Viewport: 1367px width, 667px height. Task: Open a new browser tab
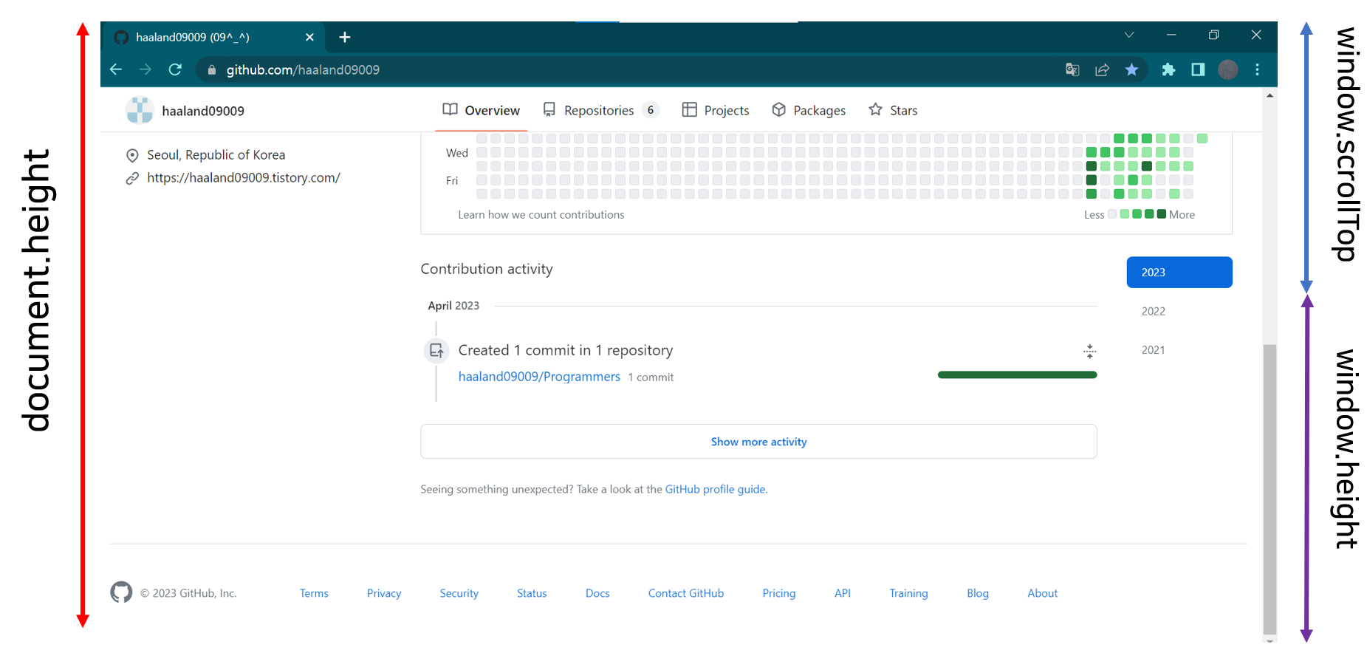tap(345, 37)
